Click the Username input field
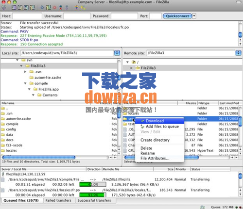The height and width of the screenshot is (209, 243). [77, 16]
